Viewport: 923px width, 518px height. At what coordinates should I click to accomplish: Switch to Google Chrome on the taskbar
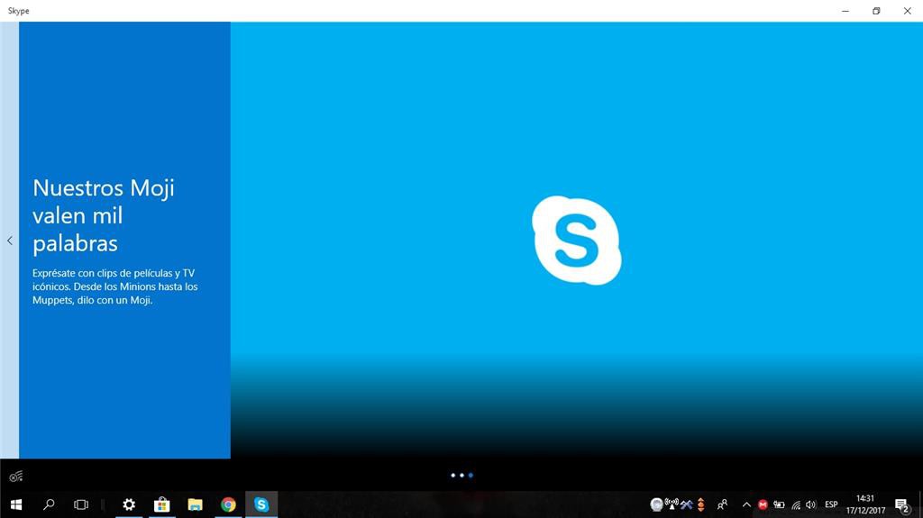228,504
